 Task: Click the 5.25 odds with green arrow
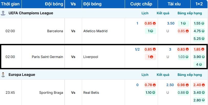tap(199, 39)
